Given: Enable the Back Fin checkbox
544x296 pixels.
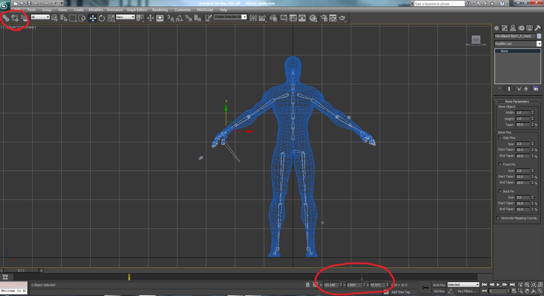Looking at the screenshot, I should point(500,192).
